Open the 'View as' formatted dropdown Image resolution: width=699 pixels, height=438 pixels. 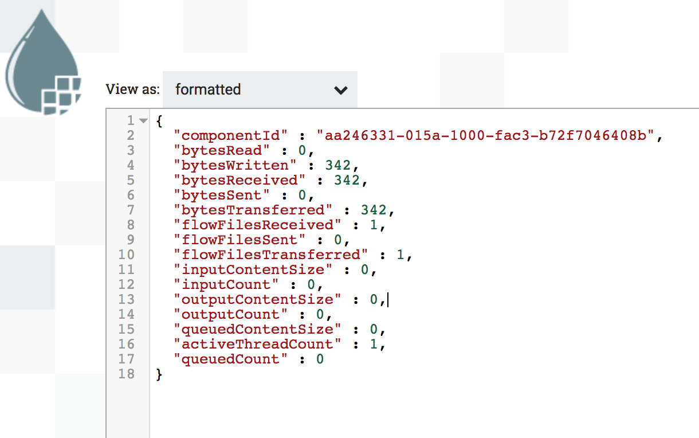point(260,90)
